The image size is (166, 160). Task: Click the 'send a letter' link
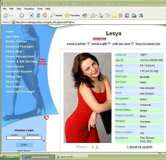point(76,44)
